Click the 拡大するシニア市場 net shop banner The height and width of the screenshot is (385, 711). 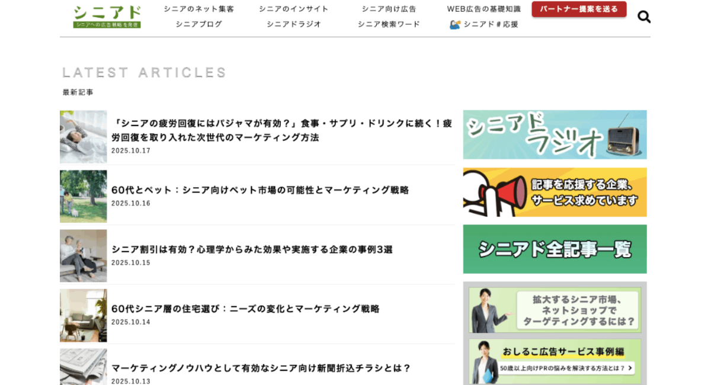[x=555, y=310]
